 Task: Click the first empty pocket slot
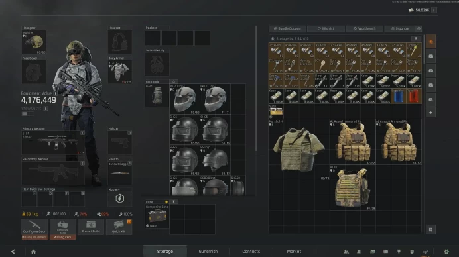pyautogui.click(x=153, y=38)
